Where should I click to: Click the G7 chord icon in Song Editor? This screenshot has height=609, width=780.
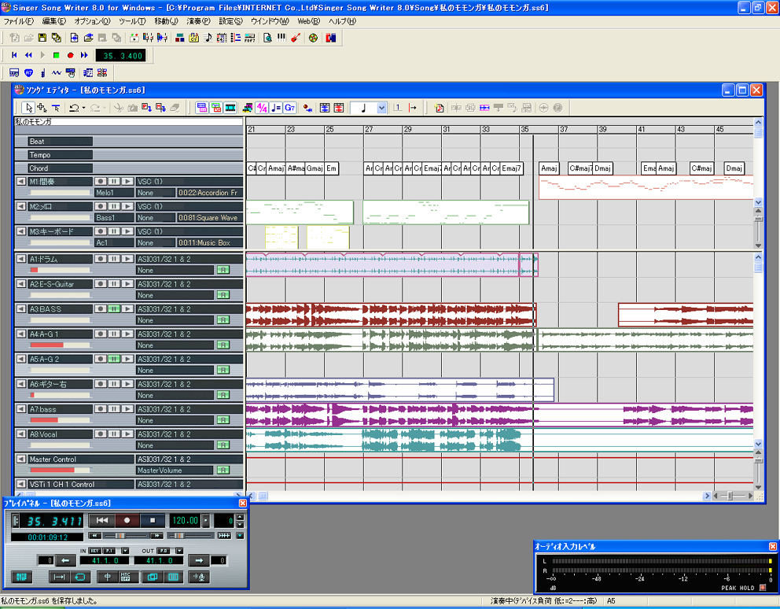click(x=289, y=108)
